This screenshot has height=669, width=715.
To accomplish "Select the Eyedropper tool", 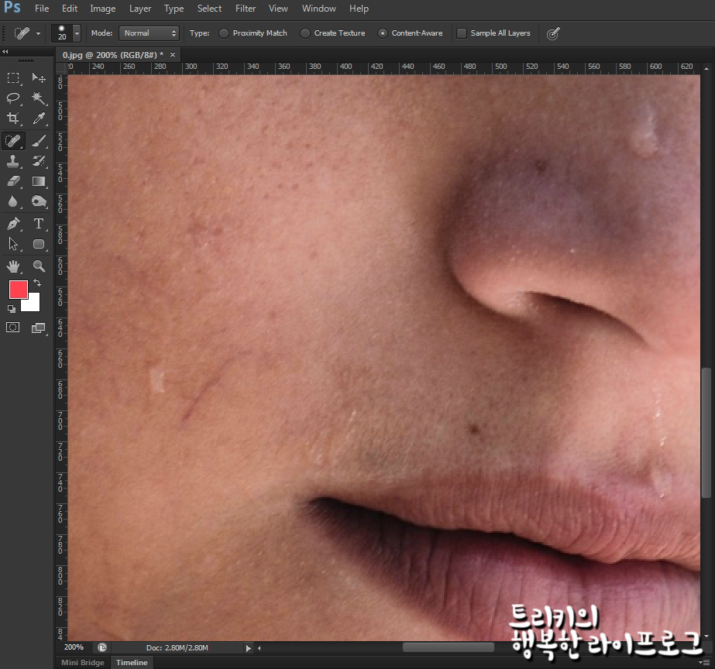I will pos(39,118).
